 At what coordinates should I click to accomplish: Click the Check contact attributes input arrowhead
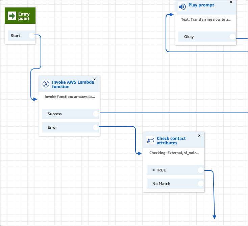click(140, 153)
